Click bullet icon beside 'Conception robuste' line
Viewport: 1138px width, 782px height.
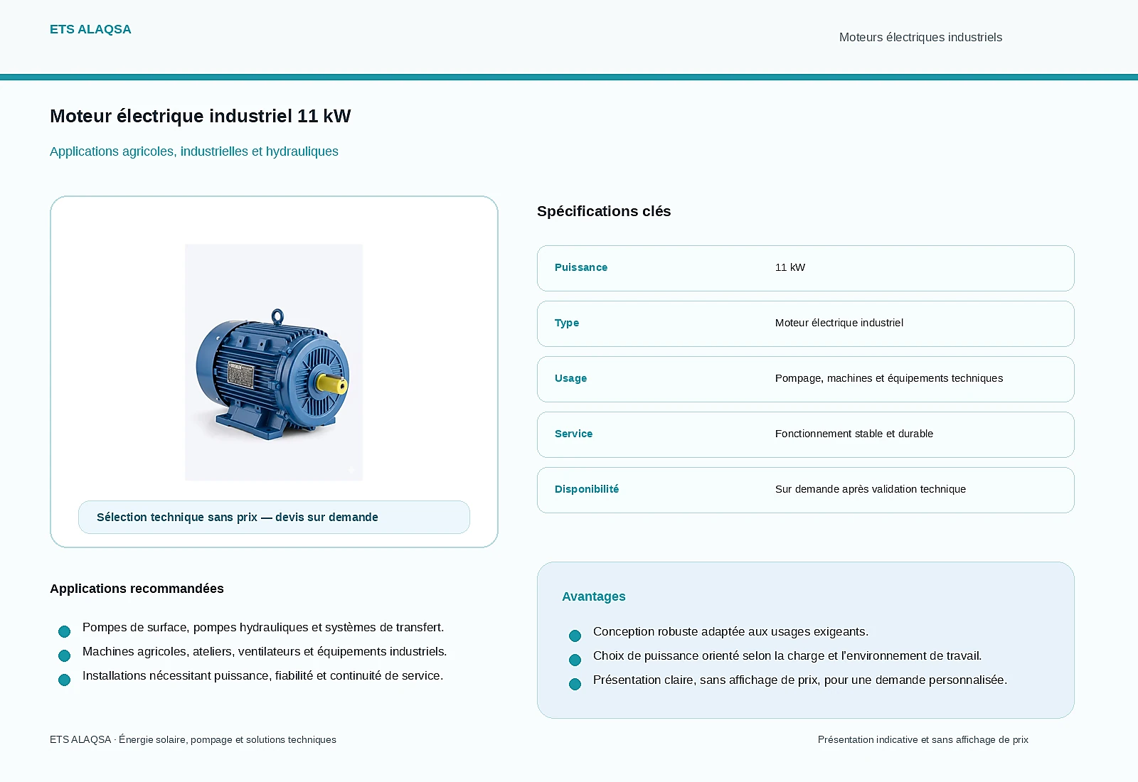tap(575, 636)
